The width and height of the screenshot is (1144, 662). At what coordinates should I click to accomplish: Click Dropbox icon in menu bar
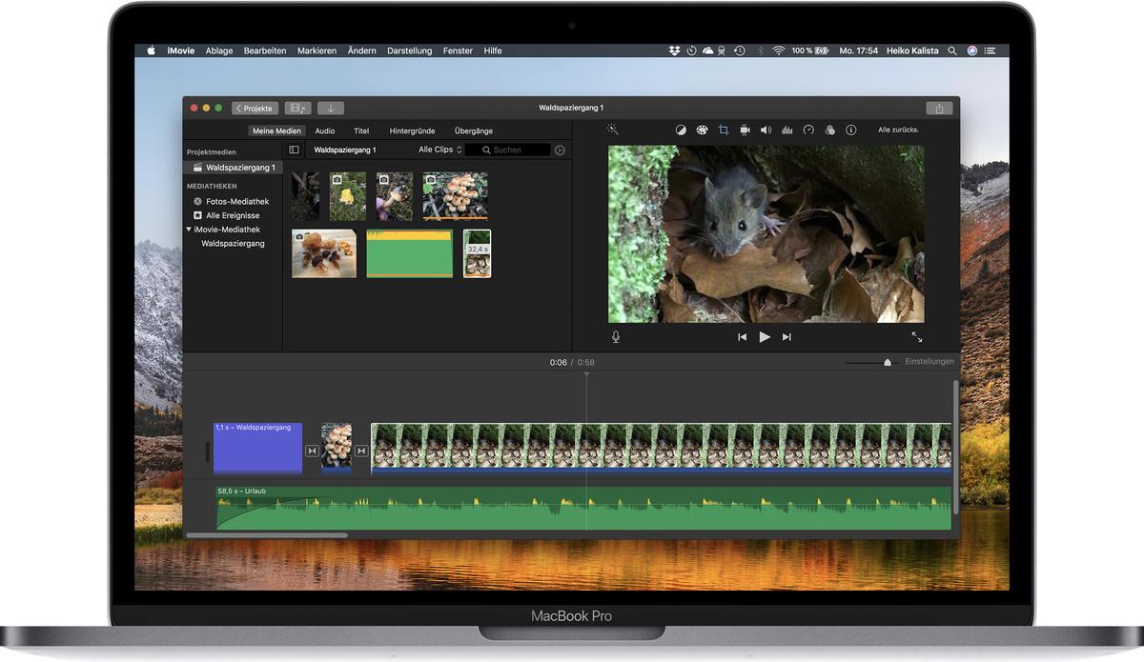point(674,50)
